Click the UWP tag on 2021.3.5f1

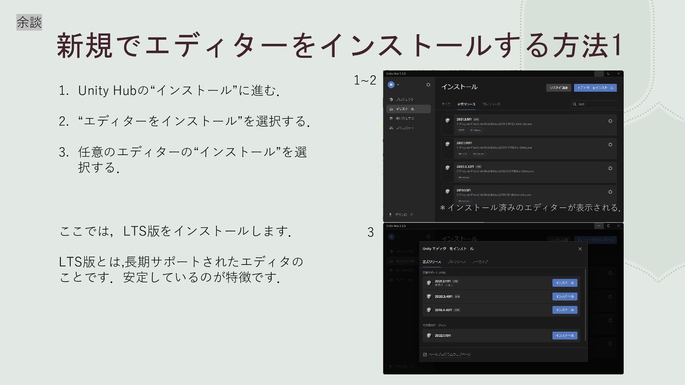[x=461, y=130]
